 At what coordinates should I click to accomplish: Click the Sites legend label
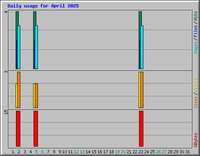(x=196, y=102)
